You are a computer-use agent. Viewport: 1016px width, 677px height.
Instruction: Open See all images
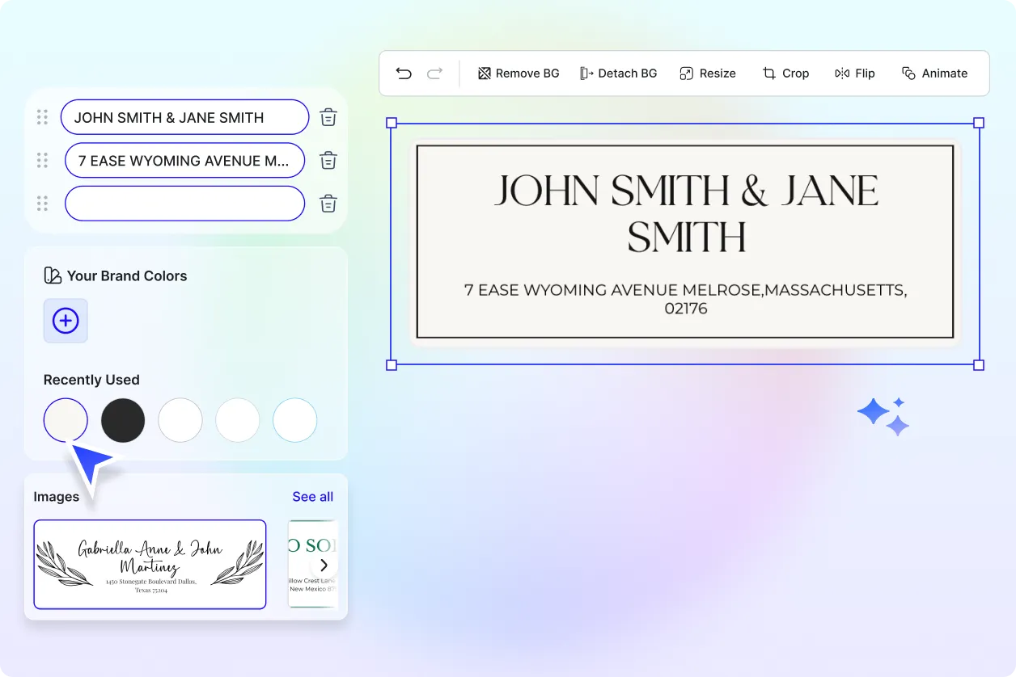[x=312, y=496]
